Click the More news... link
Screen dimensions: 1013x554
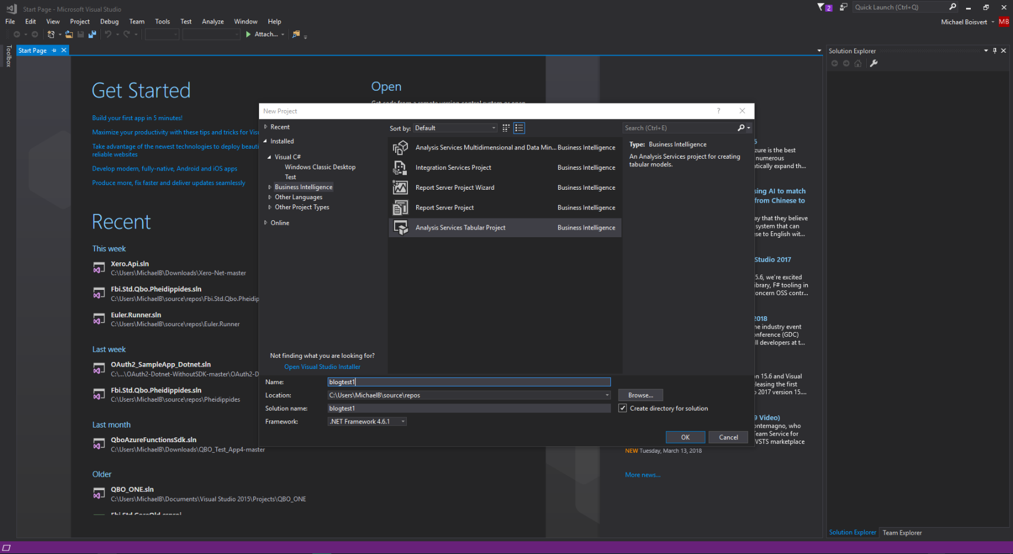pos(643,475)
